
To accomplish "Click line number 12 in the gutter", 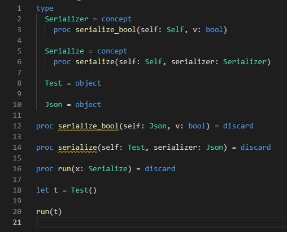I will pyautogui.click(x=17, y=126).
